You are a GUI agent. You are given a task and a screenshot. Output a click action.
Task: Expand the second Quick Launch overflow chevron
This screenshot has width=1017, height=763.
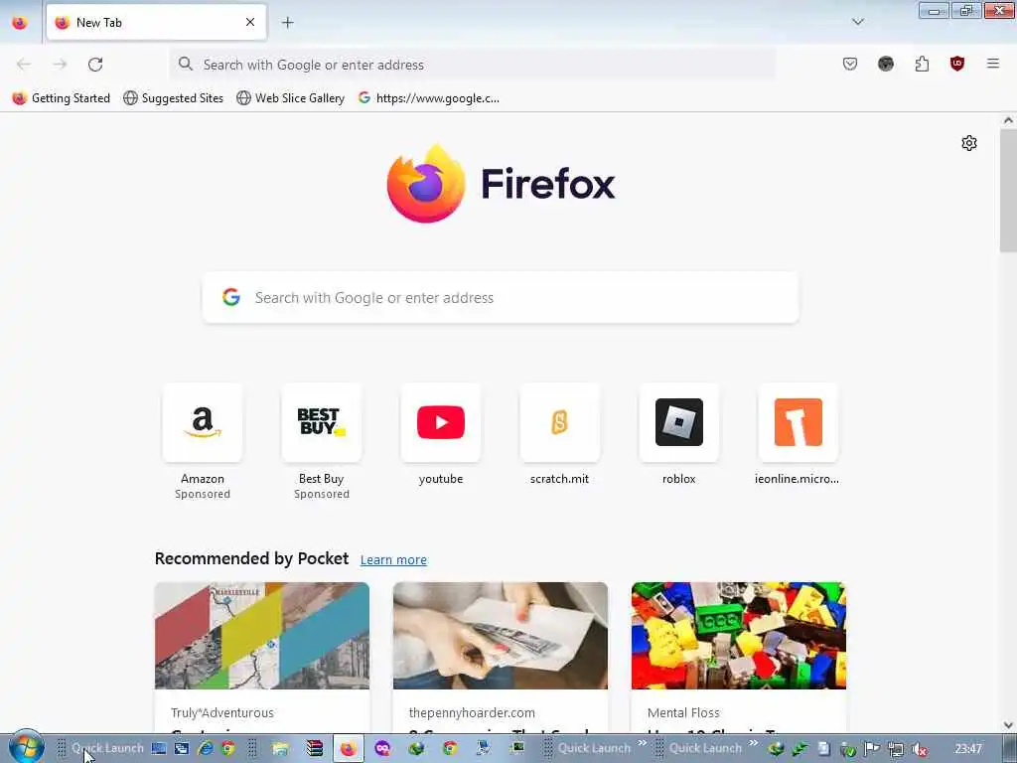click(642, 743)
